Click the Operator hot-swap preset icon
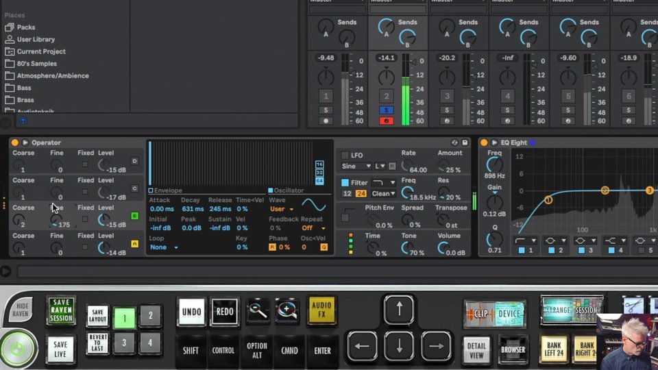The height and width of the screenshot is (370, 658). (x=454, y=143)
